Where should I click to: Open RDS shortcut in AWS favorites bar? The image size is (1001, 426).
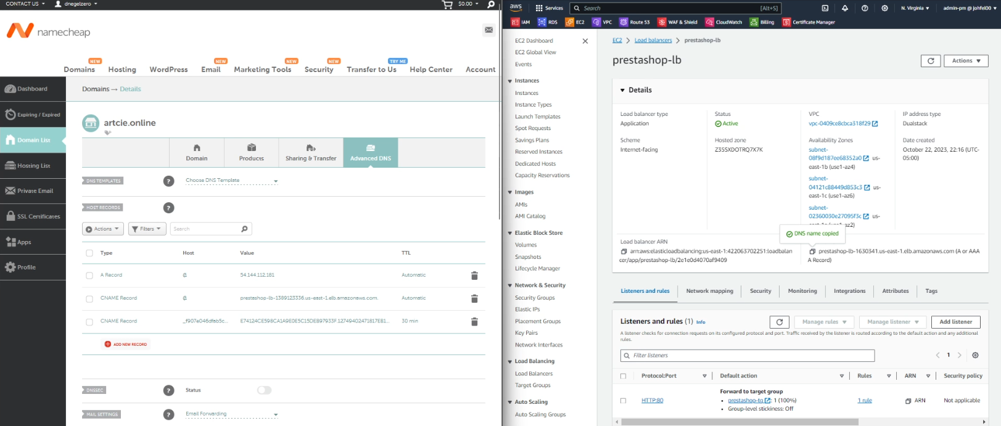coord(548,22)
